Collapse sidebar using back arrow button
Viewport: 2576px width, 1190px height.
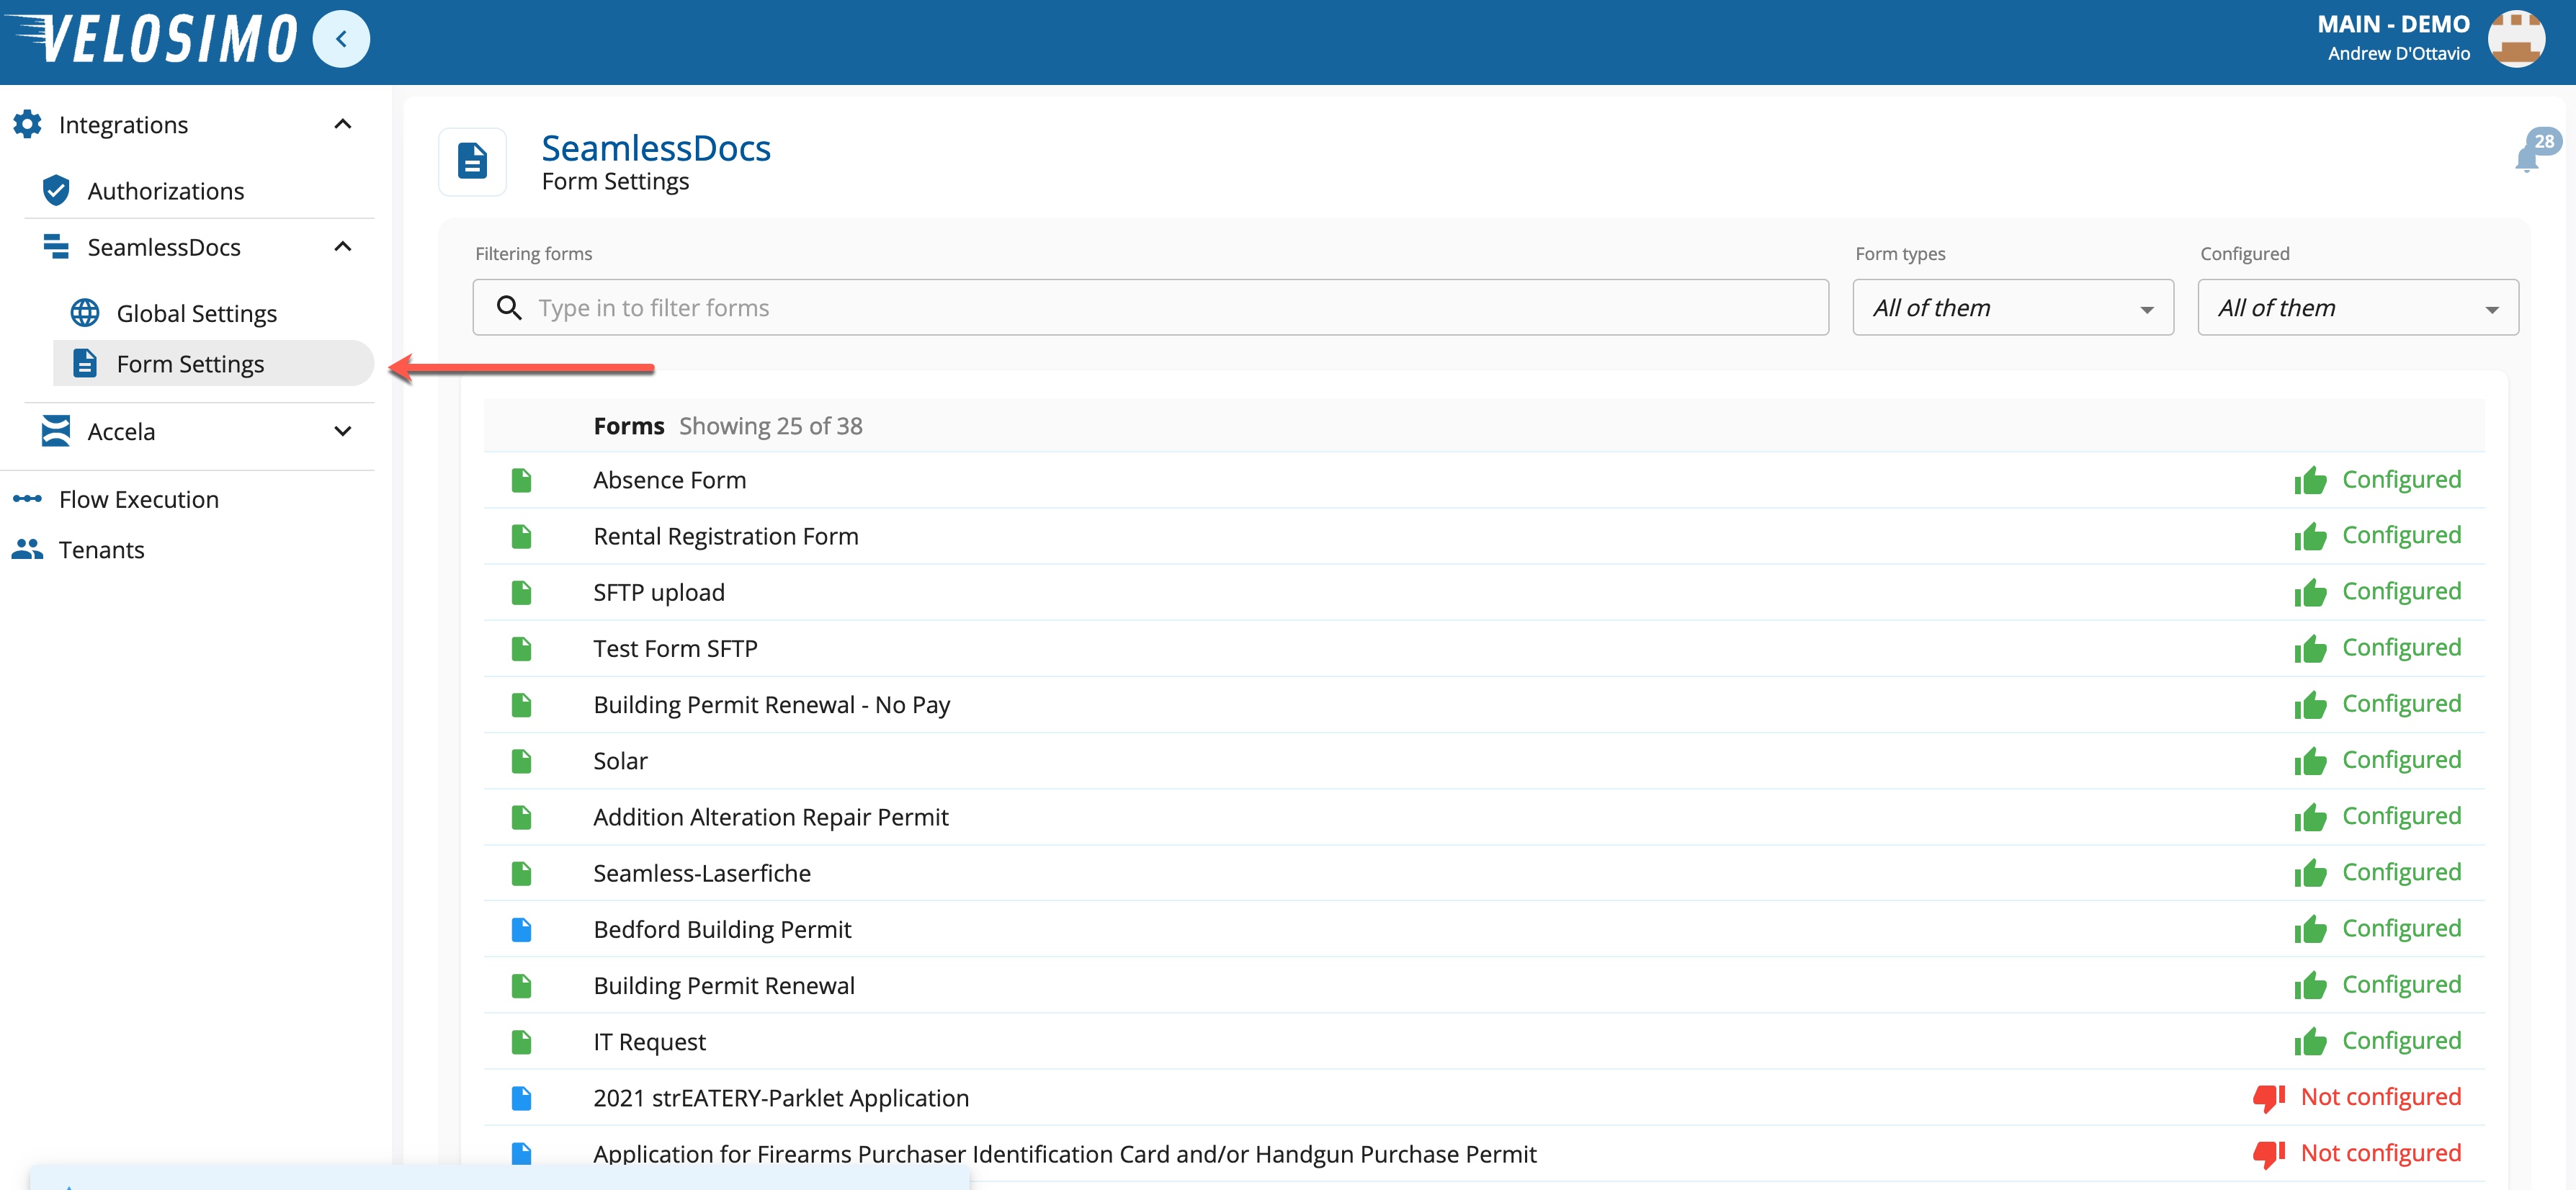(341, 39)
